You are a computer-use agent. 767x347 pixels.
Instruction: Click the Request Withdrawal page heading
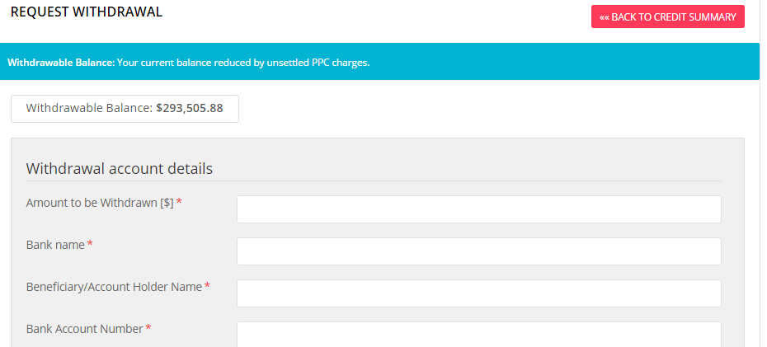point(86,12)
